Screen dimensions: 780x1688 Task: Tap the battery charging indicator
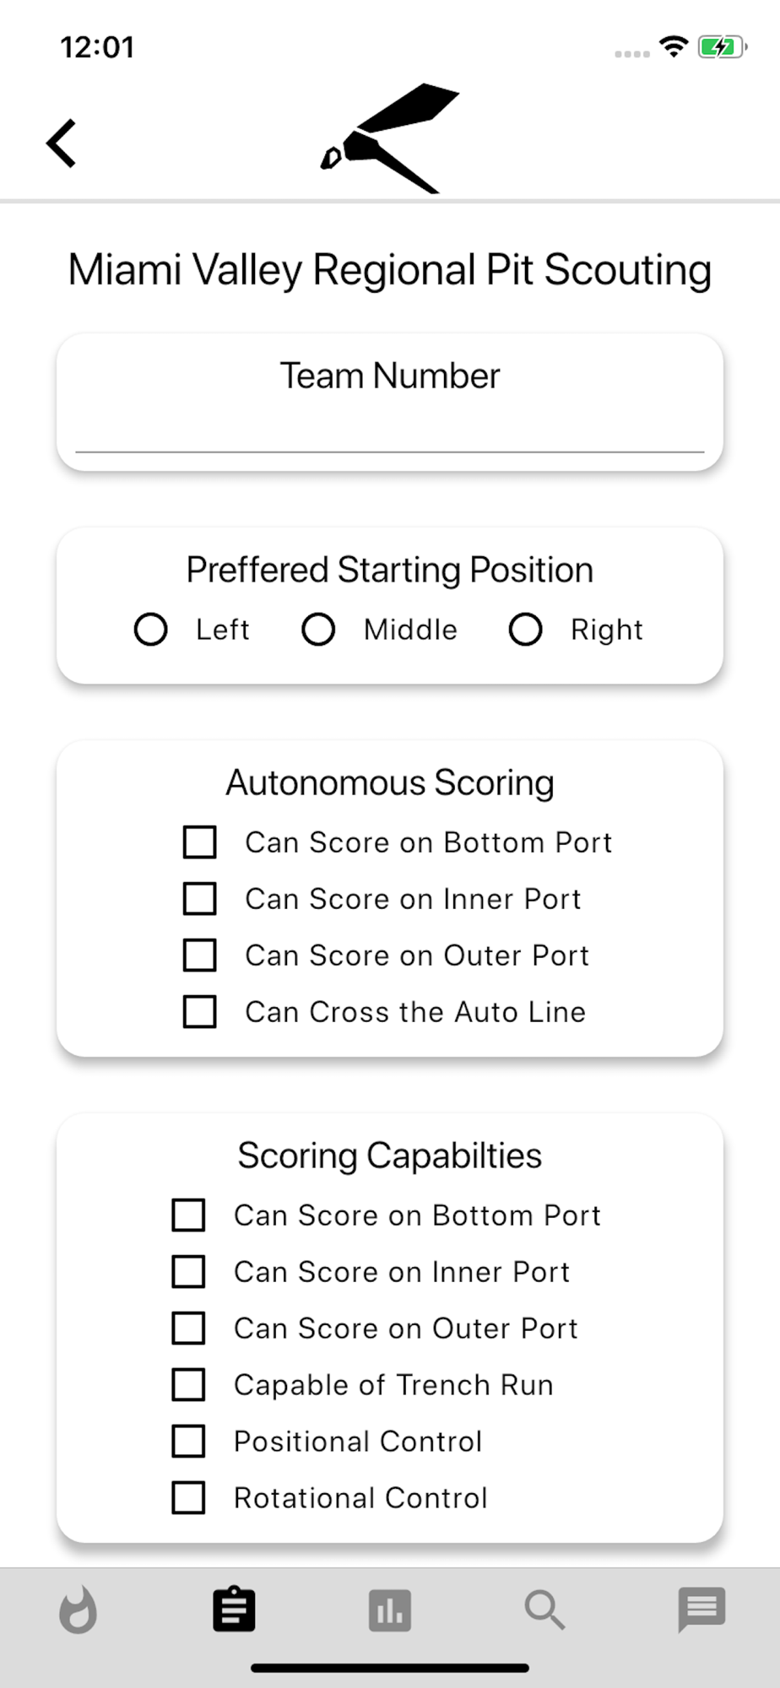722,46
